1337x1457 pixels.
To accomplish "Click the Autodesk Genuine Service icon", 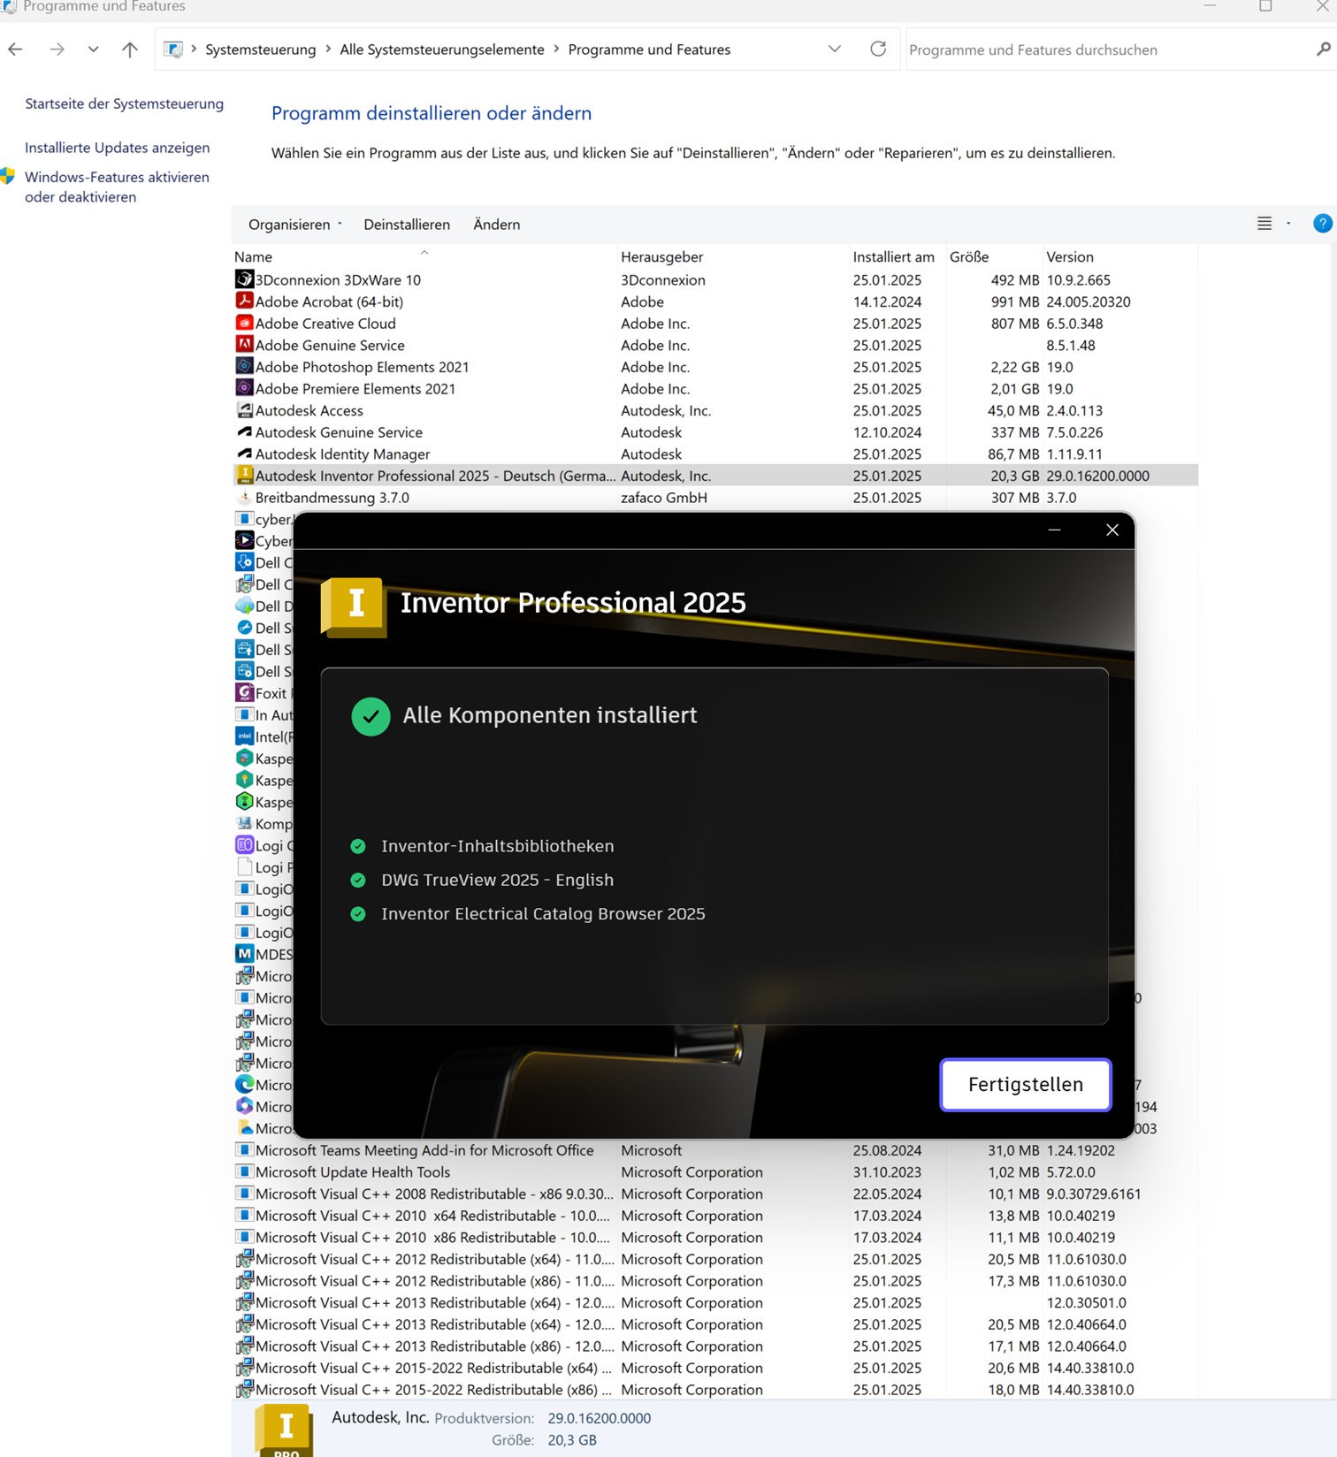I will [244, 431].
